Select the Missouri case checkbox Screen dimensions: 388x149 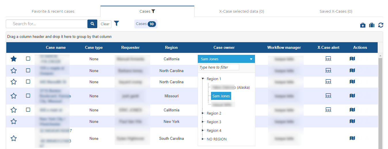[28, 96]
